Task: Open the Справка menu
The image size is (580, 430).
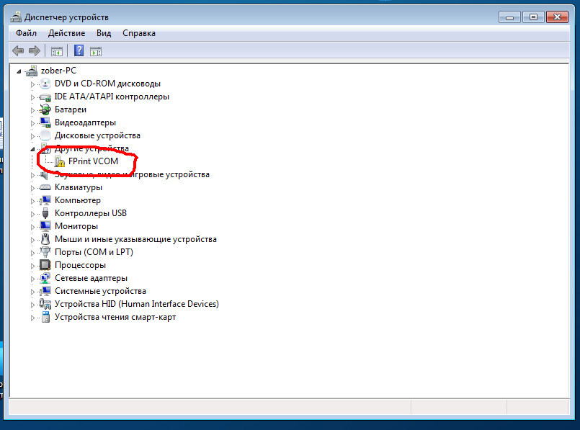Action: tap(139, 33)
